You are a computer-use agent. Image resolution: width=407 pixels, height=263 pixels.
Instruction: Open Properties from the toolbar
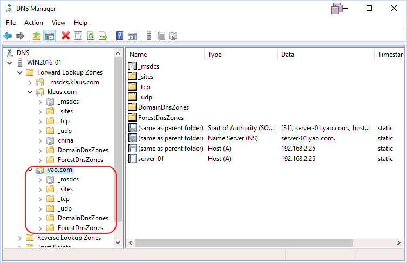click(78, 36)
